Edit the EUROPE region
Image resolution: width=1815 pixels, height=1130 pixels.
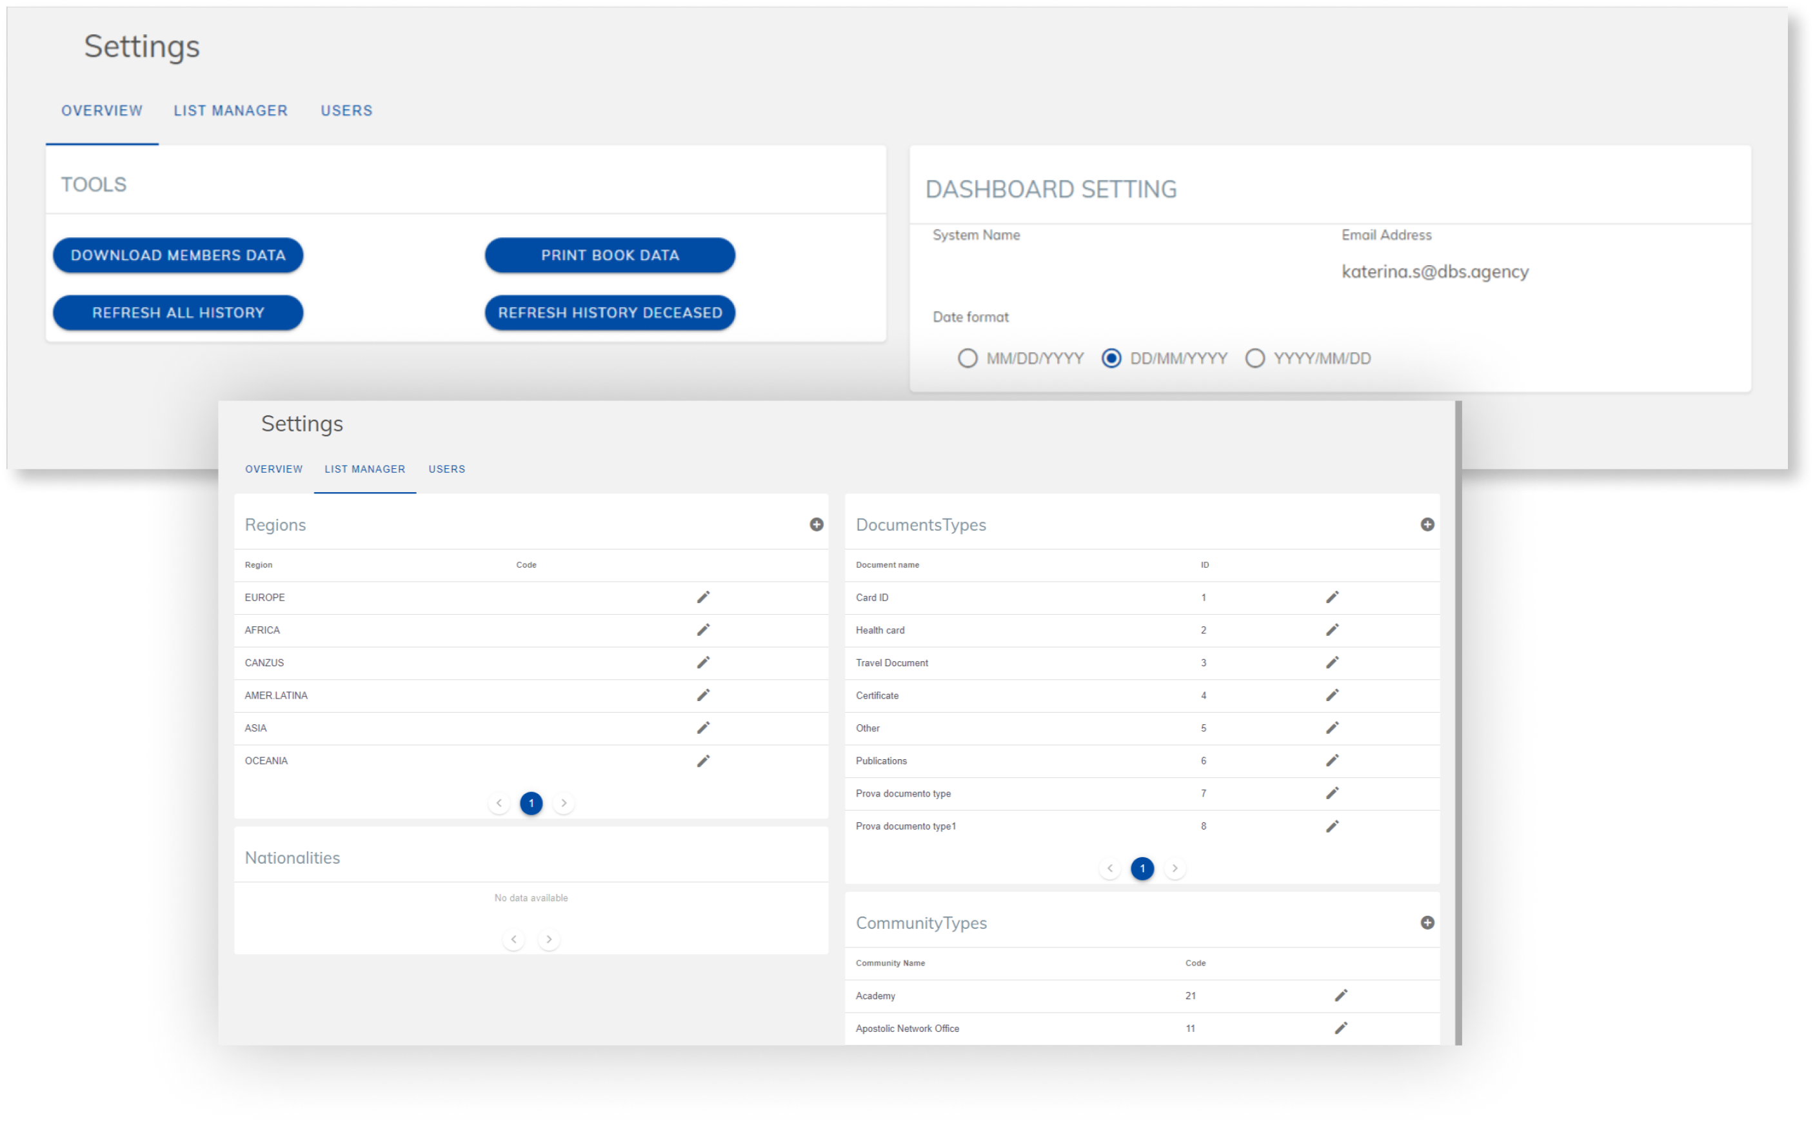click(x=703, y=597)
